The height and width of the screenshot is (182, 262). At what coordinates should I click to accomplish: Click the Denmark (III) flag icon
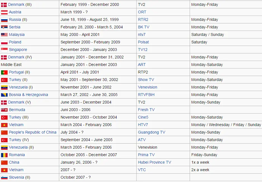coord(4,5)
